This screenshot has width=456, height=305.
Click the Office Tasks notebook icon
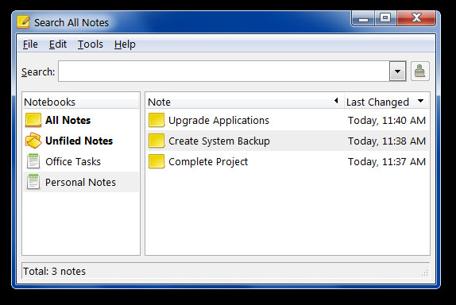click(x=33, y=161)
